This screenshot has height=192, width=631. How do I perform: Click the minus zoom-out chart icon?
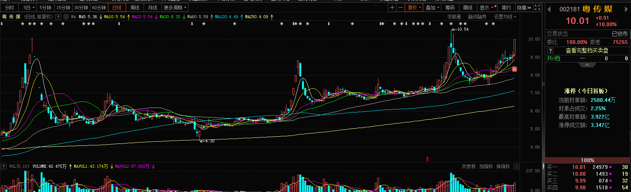point(400,8)
